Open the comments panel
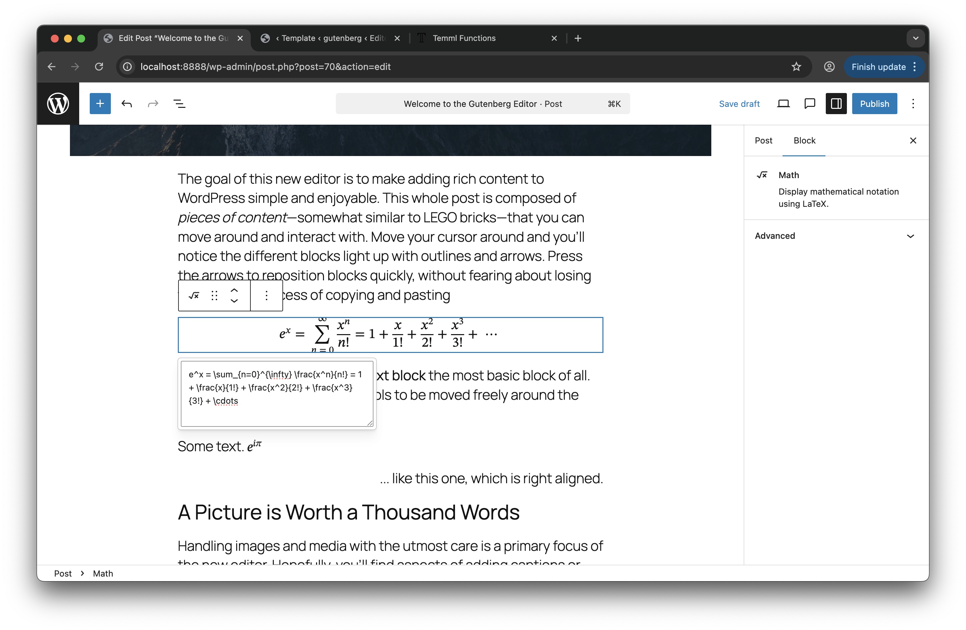 pyautogui.click(x=810, y=104)
